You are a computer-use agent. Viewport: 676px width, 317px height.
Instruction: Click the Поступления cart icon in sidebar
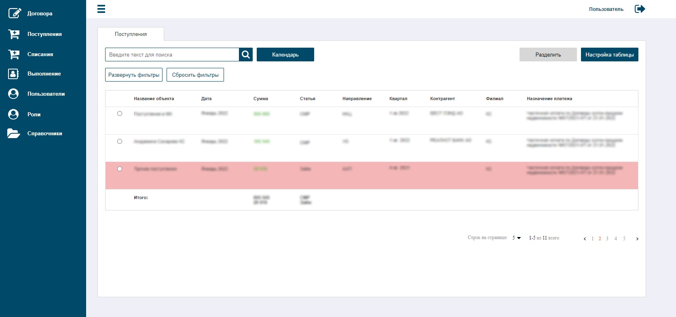pyautogui.click(x=14, y=34)
